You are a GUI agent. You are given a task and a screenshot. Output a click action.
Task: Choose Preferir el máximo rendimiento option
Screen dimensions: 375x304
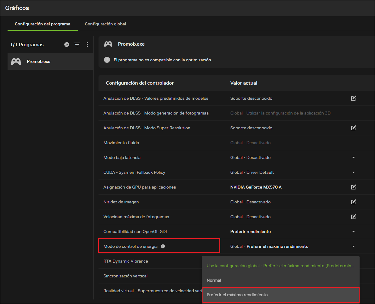(281, 295)
